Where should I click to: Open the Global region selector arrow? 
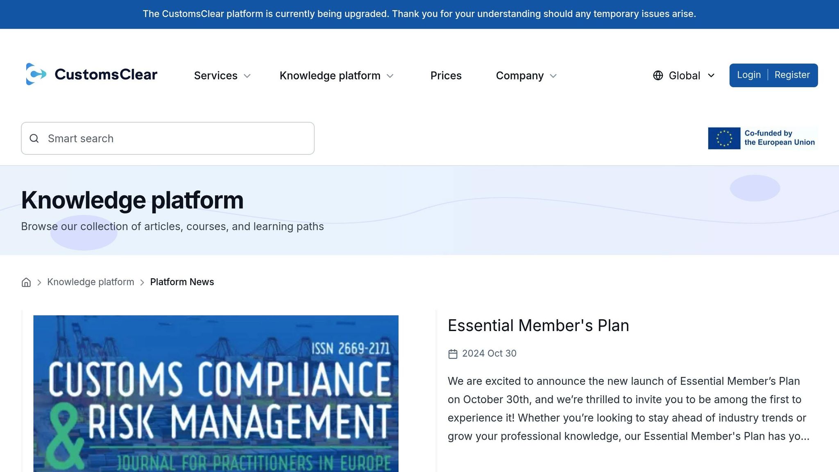711,75
